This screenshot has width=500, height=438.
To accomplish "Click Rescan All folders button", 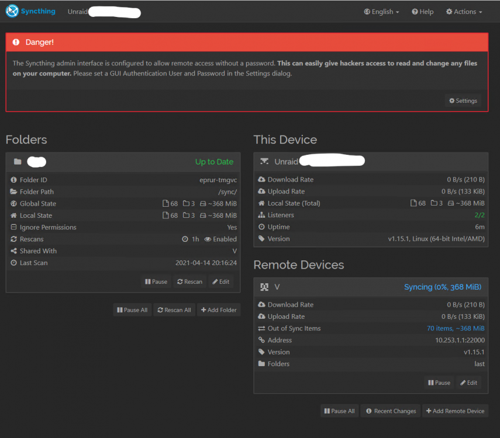I will (x=174, y=310).
